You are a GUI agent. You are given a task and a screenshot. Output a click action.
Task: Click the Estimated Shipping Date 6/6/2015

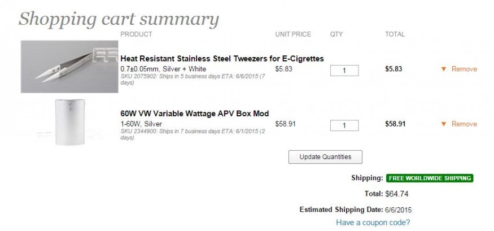click(x=399, y=210)
